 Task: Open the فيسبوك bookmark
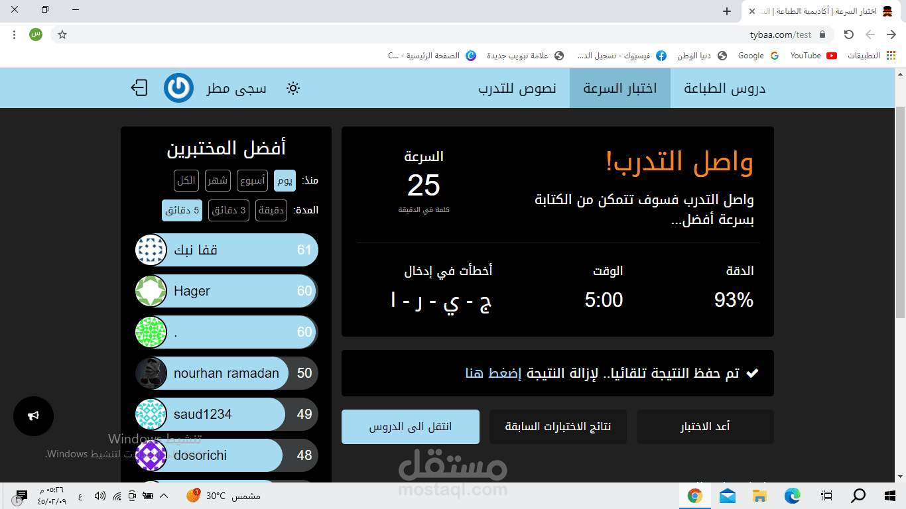pyautogui.click(x=622, y=56)
